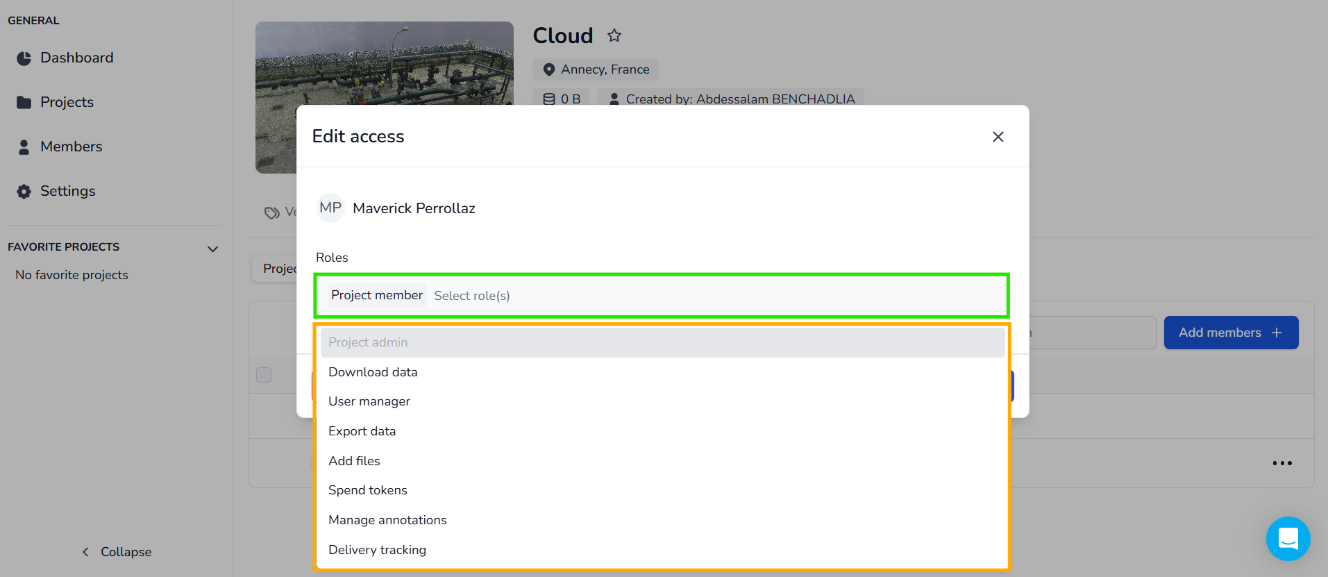1328x577 pixels.
Task: Pick the Export data role option
Action: pyautogui.click(x=362, y=431)
